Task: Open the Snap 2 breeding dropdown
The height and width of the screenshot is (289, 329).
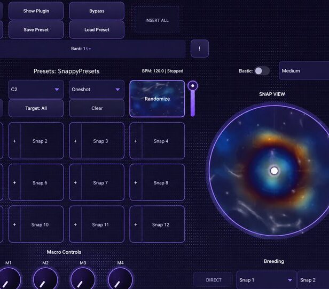Action: pos(314,280)
